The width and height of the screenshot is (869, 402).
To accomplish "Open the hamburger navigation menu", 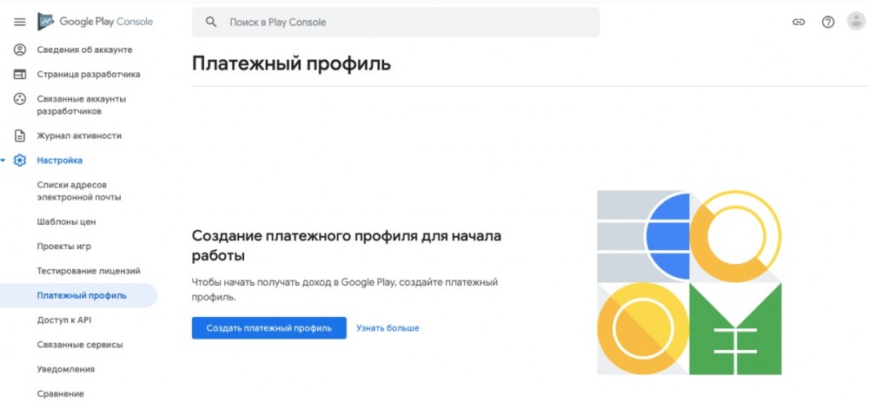I will (20, 23).
